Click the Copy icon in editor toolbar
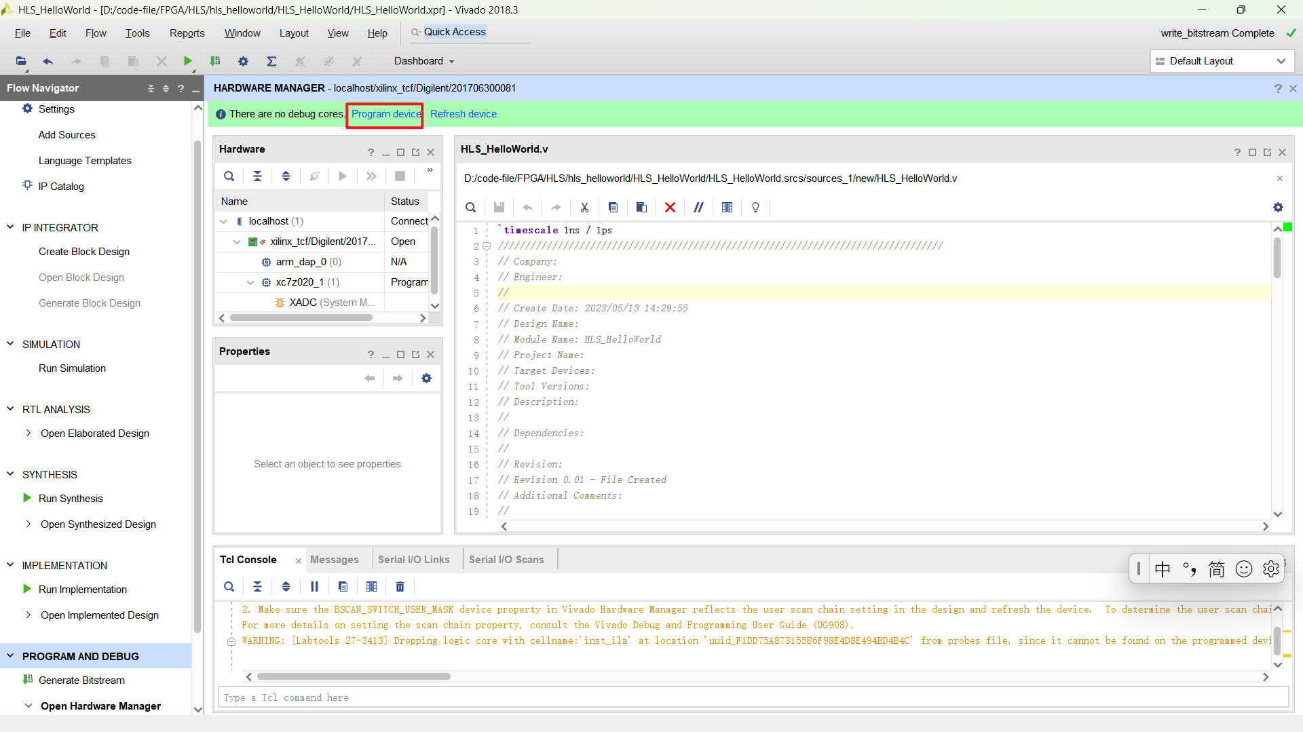Viewport: 1303px width, 732px height. [x=613, y=208]
